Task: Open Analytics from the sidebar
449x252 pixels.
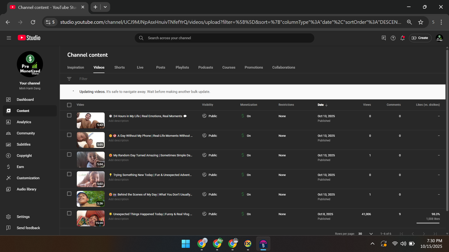Action: (x=24, y=122)
